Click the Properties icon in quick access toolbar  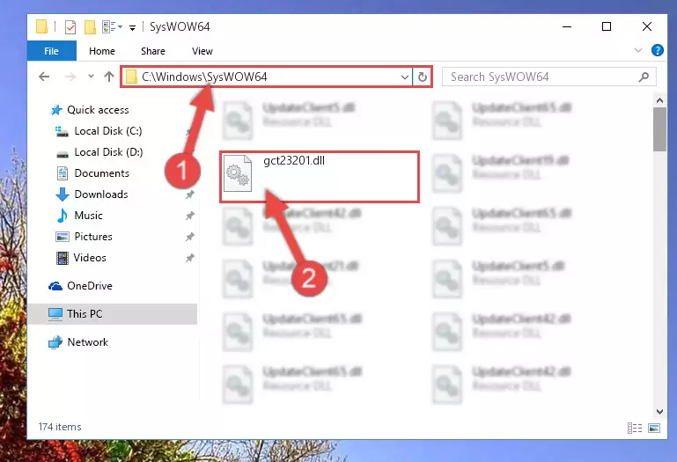[70, 26]
